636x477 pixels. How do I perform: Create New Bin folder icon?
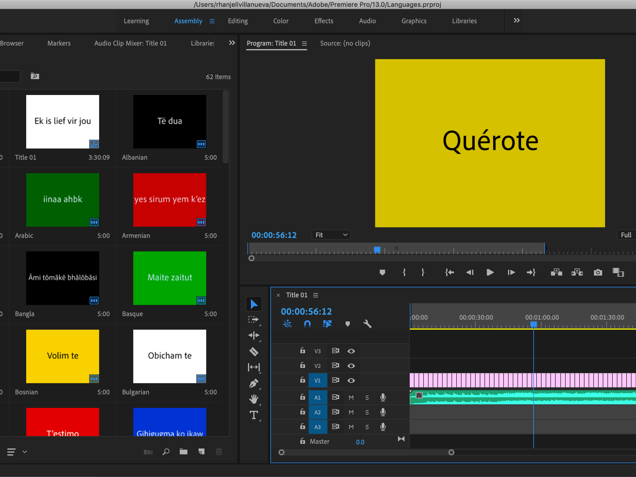coord(184,451)
